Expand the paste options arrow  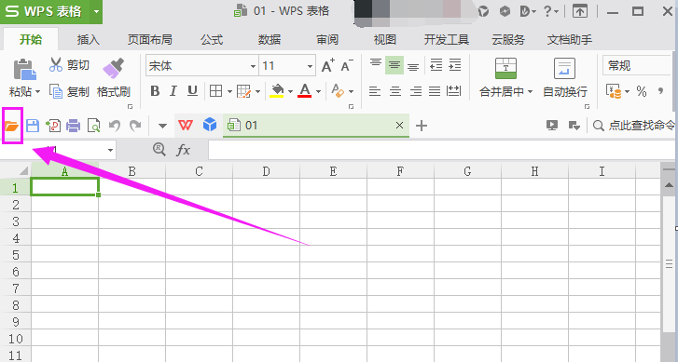(37, 91)
